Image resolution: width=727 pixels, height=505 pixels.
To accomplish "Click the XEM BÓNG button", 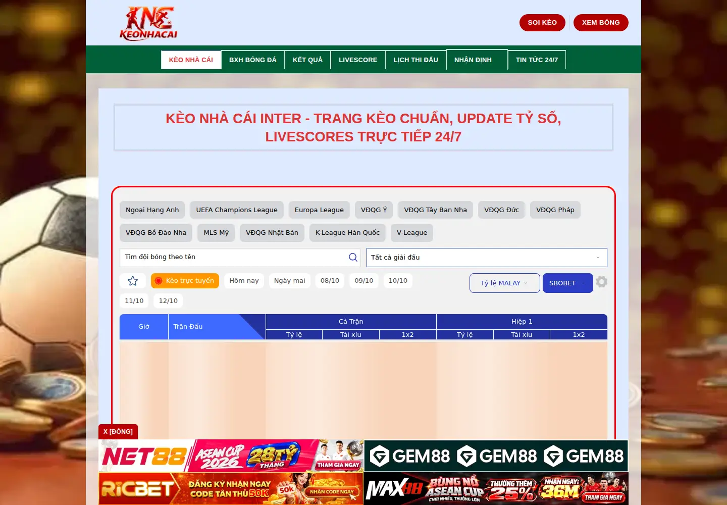I will click(601, 23).
